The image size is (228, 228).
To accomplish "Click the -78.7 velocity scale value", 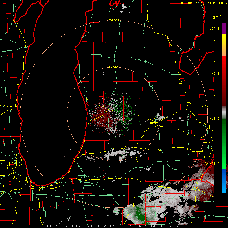I will tap(215, 164).
